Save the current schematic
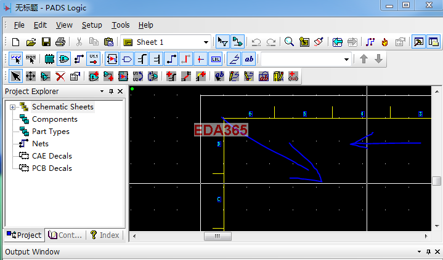The image size is (443, 260). point(46,42)
